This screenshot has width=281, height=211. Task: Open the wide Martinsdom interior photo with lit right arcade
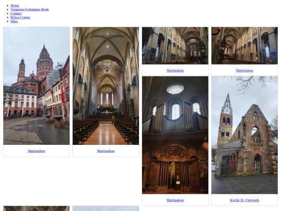click(245, 45)
